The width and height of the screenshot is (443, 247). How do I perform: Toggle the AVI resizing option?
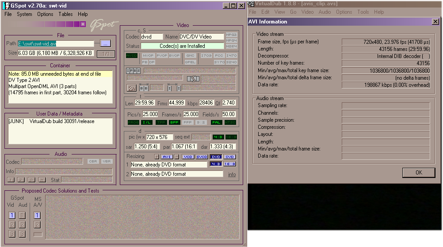pos(167,157)
